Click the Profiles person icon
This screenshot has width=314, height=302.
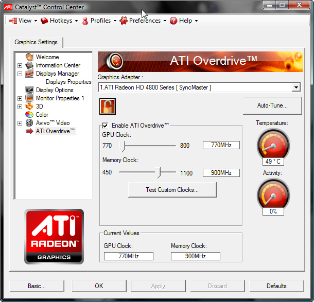85,21
